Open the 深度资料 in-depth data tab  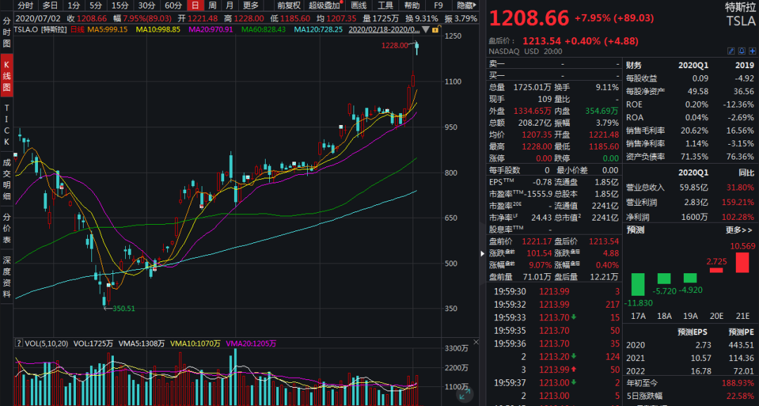7,277
